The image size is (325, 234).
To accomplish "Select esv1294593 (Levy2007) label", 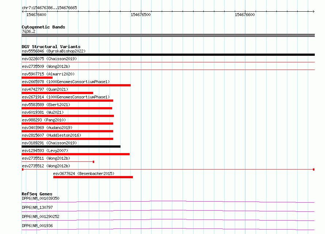I will (x=45, y=151).
